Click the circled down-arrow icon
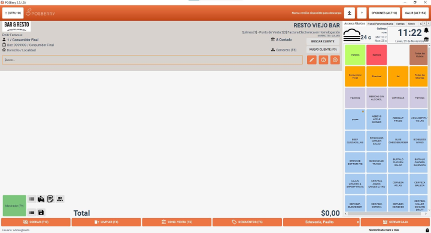The height and width of the screenshot is (233, 431). (335, 60)
